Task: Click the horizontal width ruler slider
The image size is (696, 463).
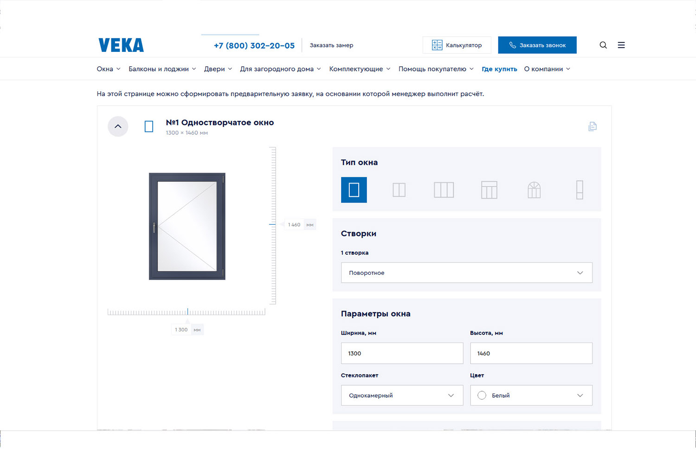Action: (x=187, y=312)
